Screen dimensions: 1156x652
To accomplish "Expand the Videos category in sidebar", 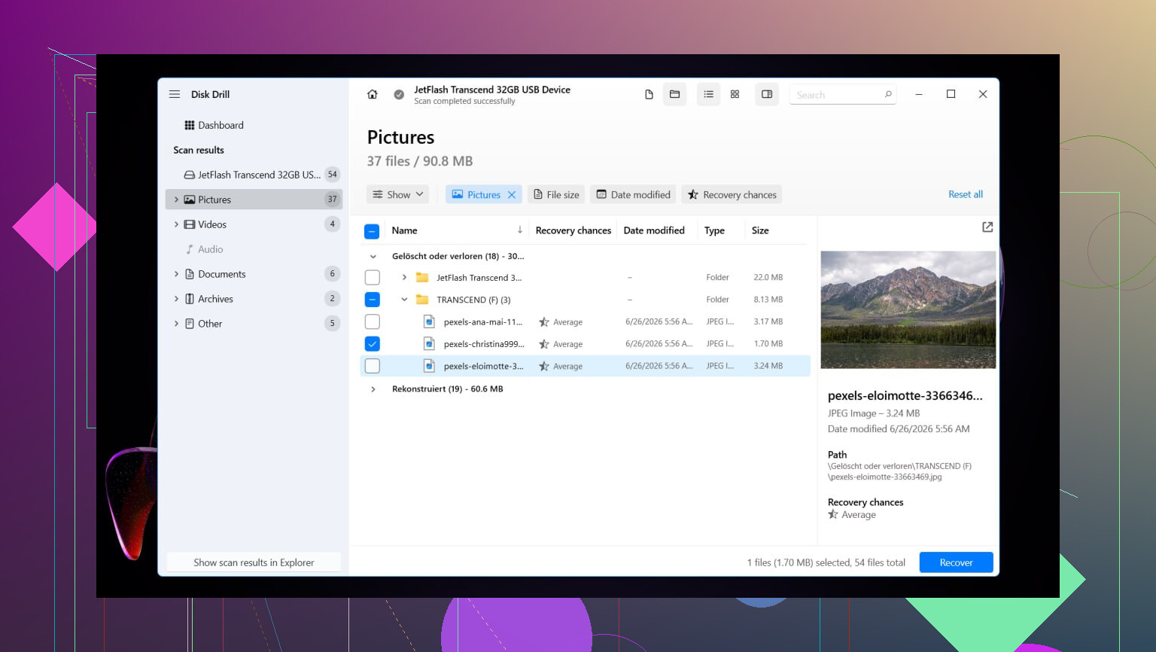I will click(x=176, y=224).
